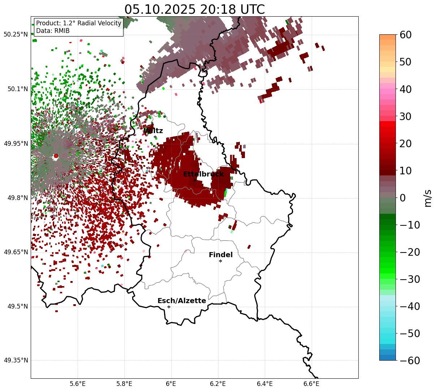Click the 49.5°N latitude tick label
This screenshot has width=436, height=391.
tap(17, 306)
